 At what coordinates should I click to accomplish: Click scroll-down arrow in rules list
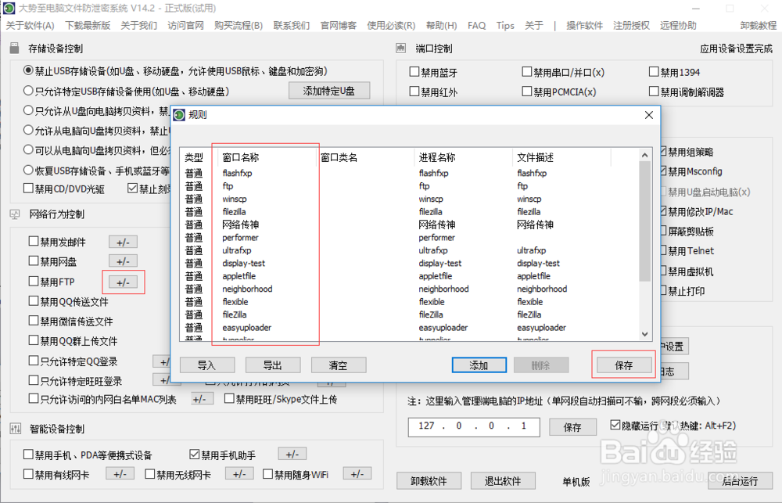coord(645,334)
